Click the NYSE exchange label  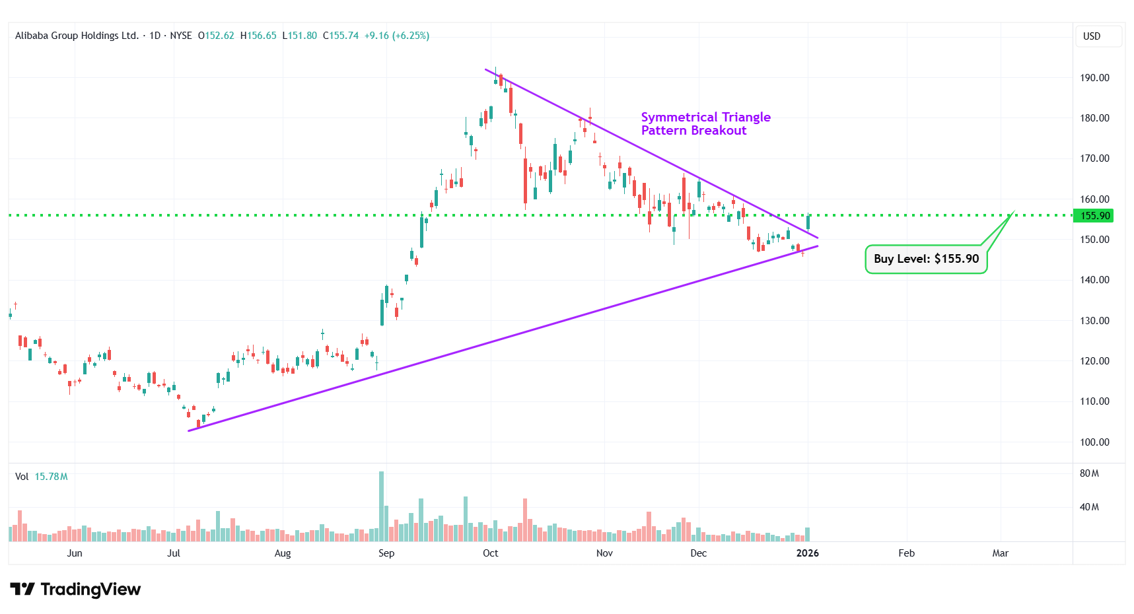pos(181,36)
